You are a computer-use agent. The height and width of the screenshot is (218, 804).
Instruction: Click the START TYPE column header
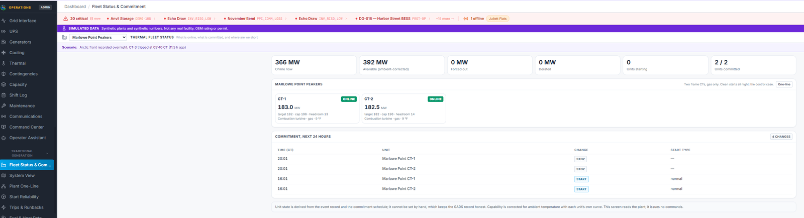point(680,150)
